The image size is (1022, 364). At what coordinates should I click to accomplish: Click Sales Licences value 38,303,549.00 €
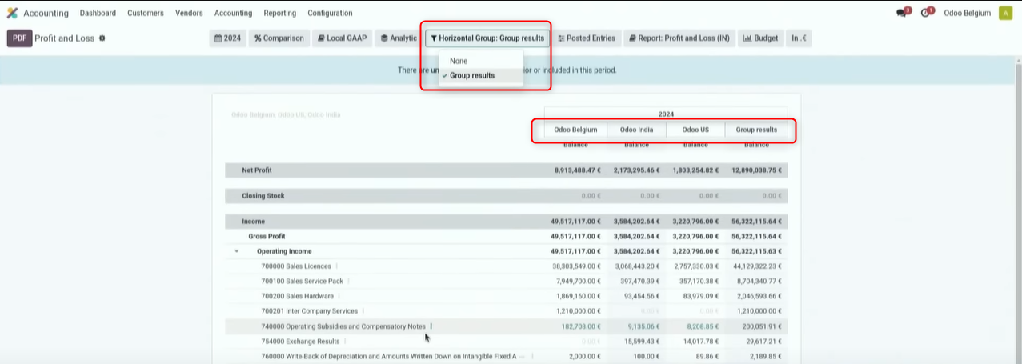(x=576, y=266)
